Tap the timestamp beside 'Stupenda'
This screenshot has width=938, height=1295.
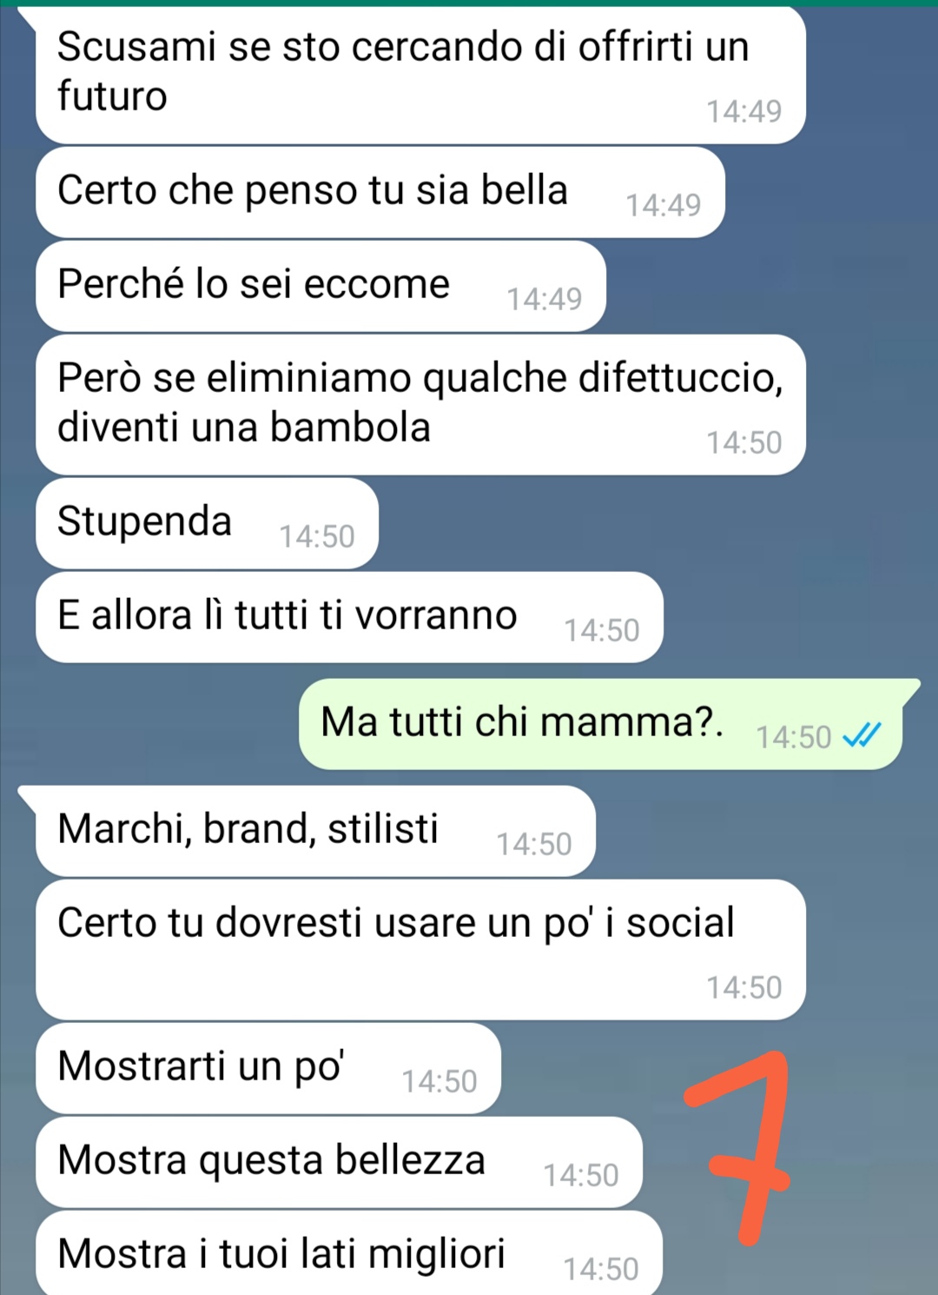point(316,536)
